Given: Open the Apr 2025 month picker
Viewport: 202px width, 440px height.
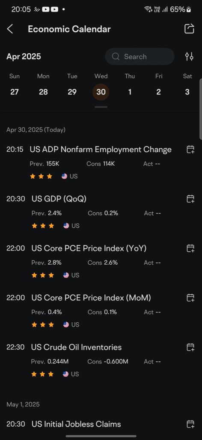Looking at the screenshot, I should point(24,56).
